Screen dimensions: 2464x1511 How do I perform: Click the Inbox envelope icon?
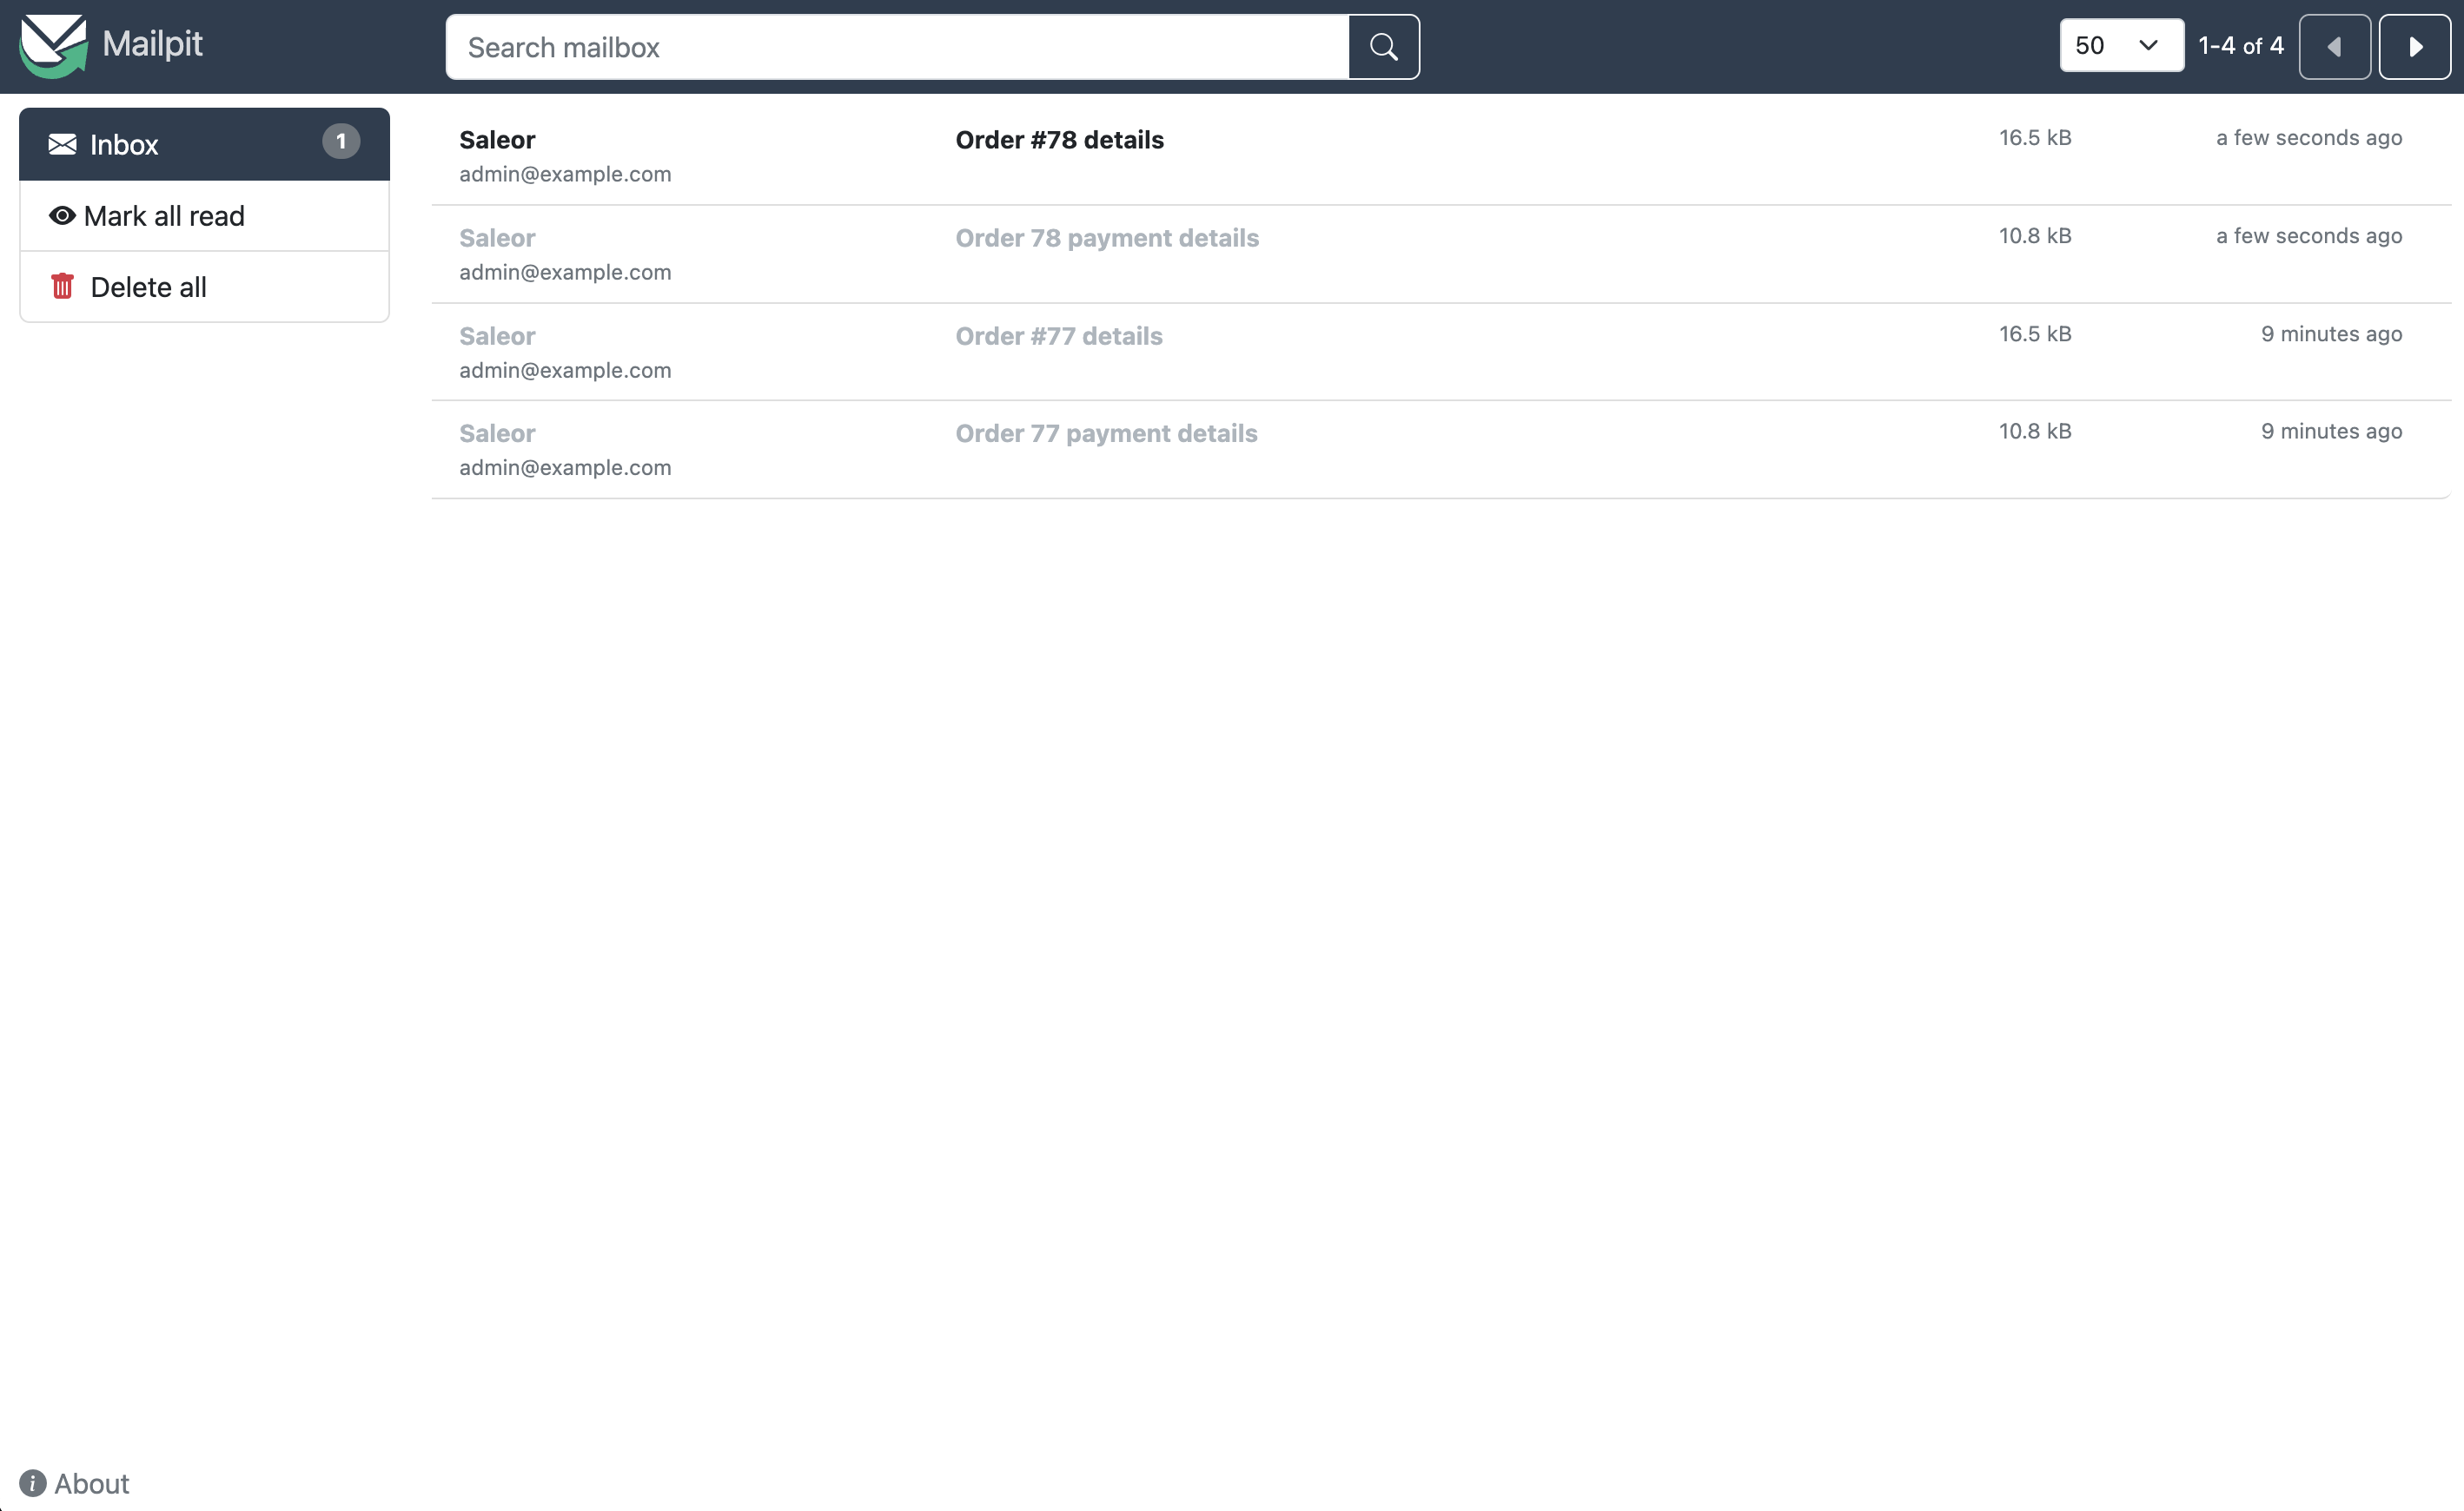pos(62,144)
